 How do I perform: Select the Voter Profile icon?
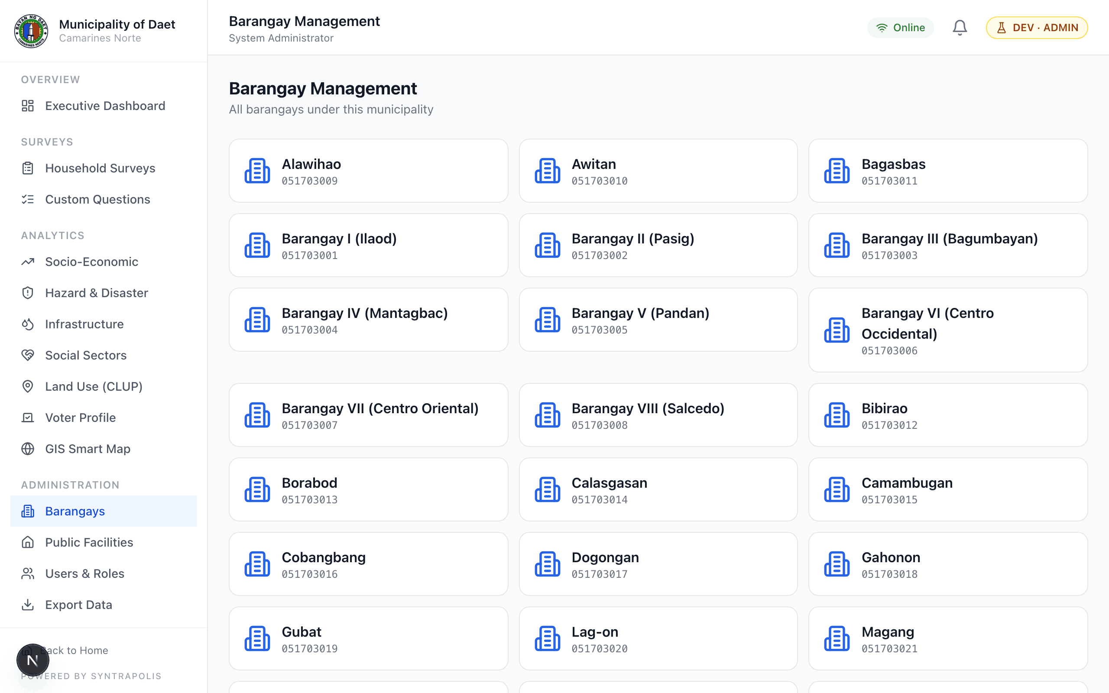click(28, 418)
